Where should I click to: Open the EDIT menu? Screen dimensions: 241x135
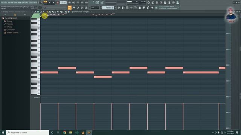(x=6, y=3)
